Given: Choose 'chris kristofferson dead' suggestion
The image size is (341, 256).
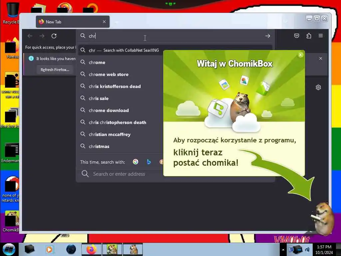Looking at the screenshot, I should (121, 86).
